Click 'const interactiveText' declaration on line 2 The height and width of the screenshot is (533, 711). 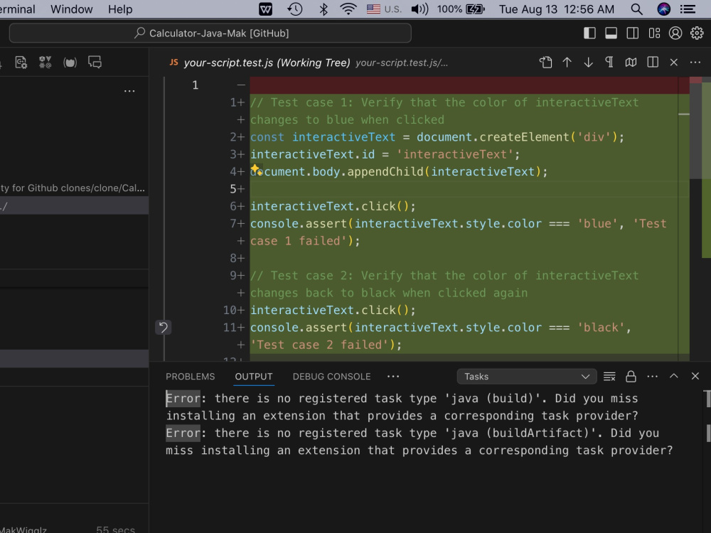322,137
